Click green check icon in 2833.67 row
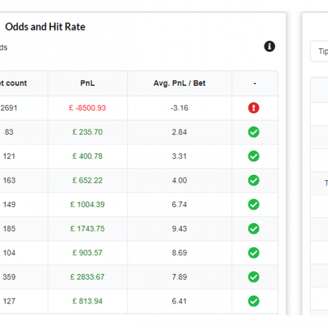This screenshot has width=328, height=328. [x=254, y=277]
